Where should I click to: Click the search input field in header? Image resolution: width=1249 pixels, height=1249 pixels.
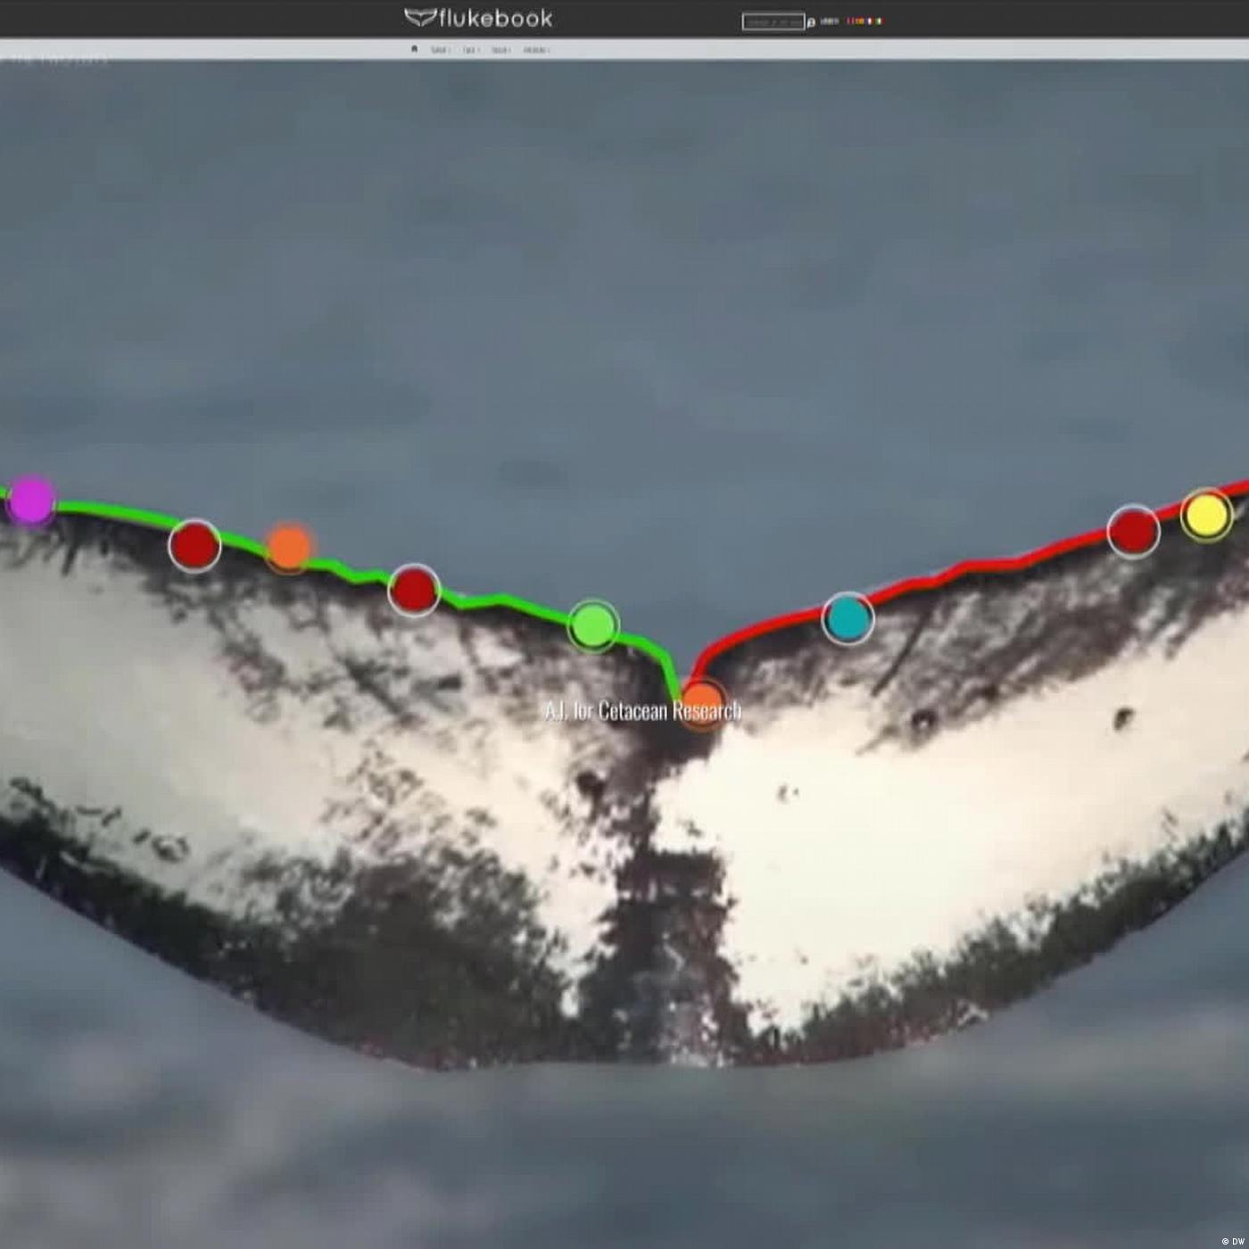pos(773,21)
